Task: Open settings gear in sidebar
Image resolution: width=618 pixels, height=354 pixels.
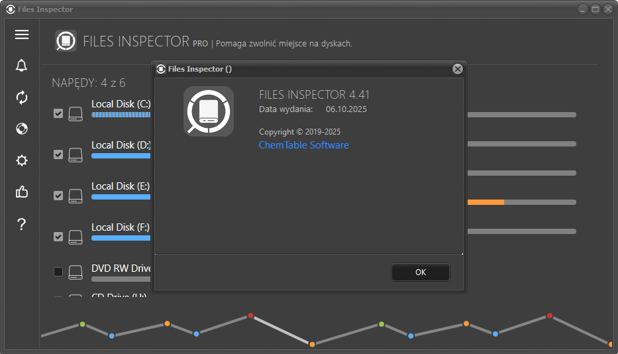Action: point(22,160)
